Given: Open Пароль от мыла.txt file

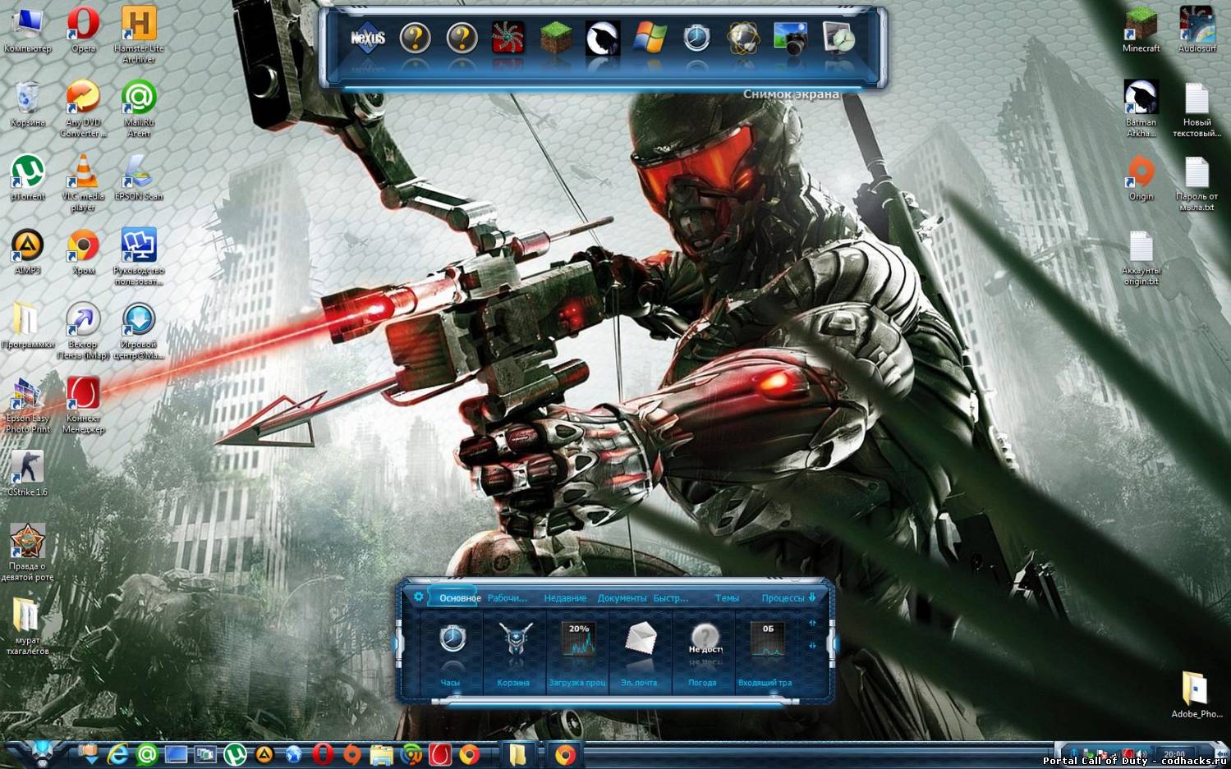Looking at the screenshot, I should (x=1197, y=183).
